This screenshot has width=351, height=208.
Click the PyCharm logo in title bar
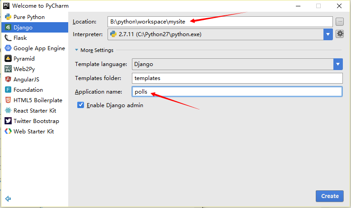6,5
